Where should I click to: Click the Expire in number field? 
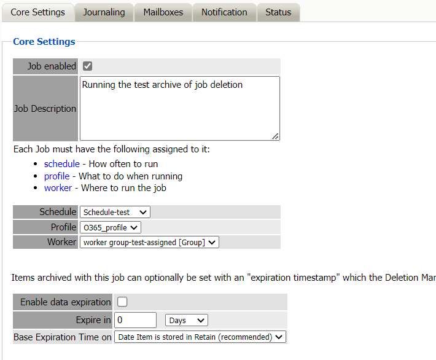coord(135,320)
